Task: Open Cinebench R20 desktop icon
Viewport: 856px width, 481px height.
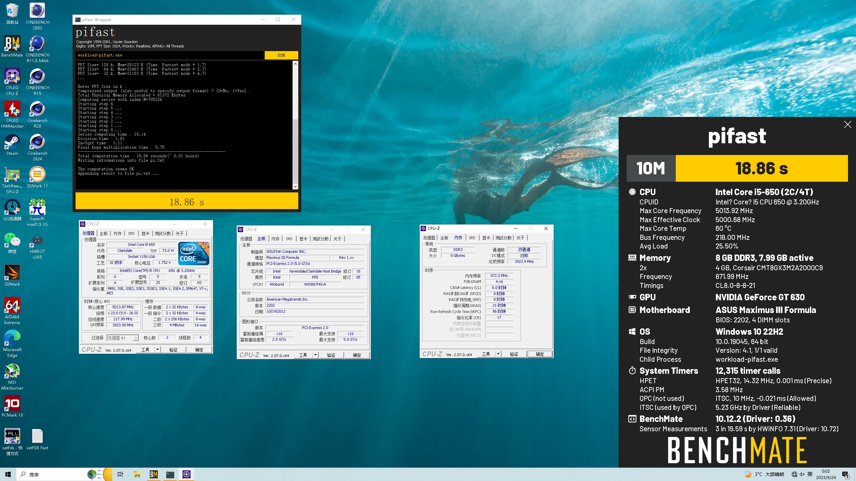Action: [x=37, y=114]
